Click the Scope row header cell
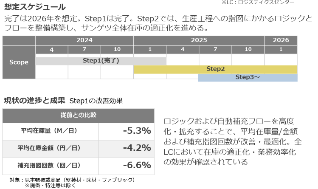 click(19, 62)
